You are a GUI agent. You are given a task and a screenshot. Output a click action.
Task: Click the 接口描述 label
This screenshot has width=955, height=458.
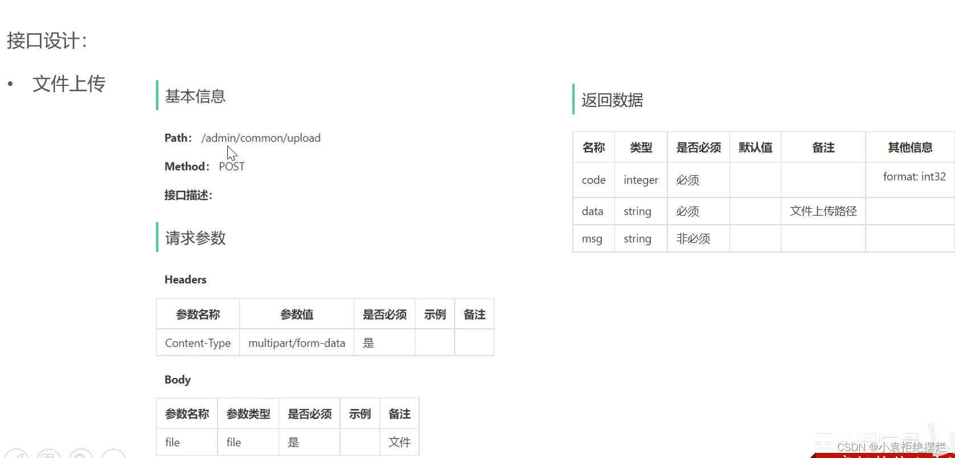(x=188, y=195)
